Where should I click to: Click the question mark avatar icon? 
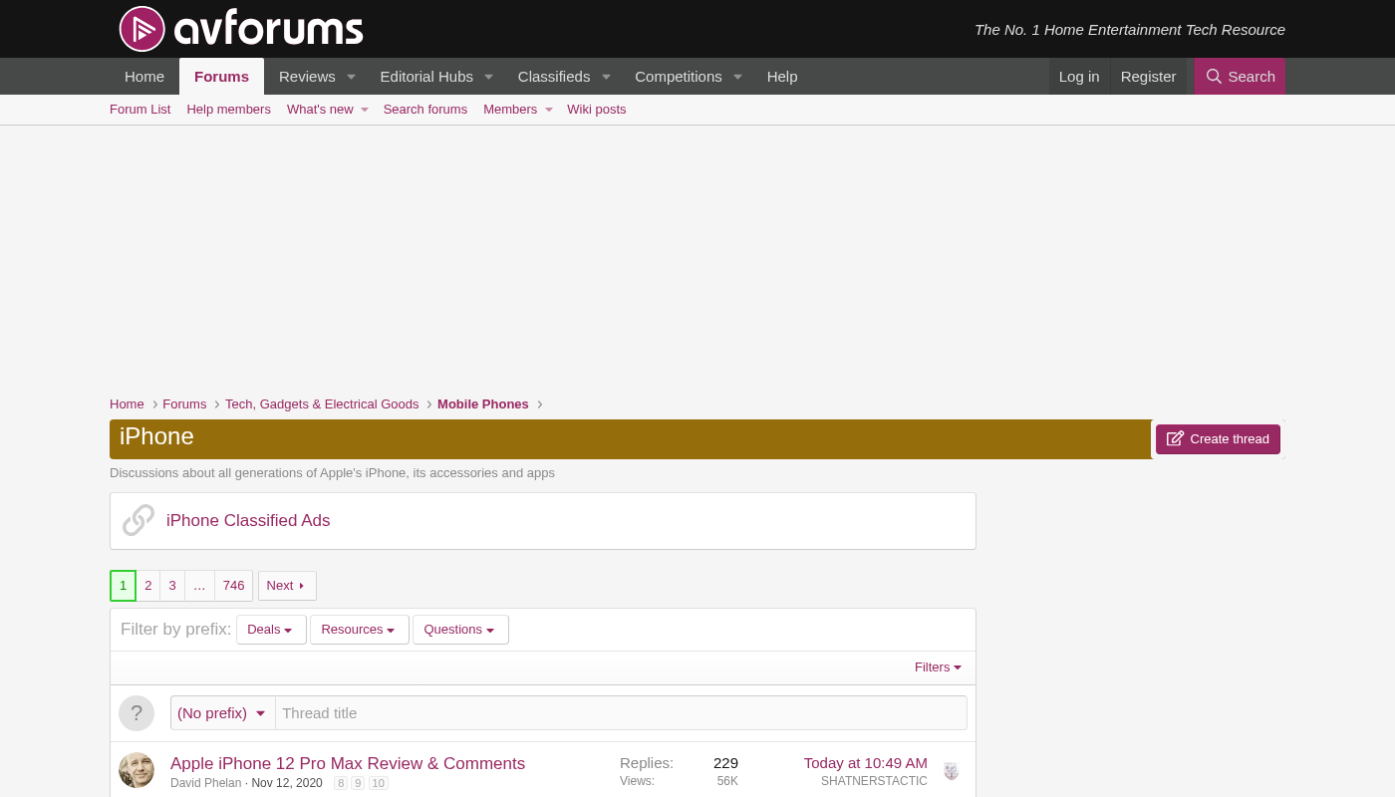(x=137, y=713)
